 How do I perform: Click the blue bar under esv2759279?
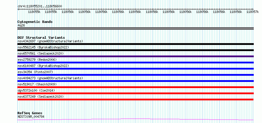pos(135,63)
